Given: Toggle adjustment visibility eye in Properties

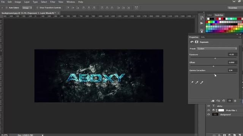Looking at the screenshot, I should (230, 101).
